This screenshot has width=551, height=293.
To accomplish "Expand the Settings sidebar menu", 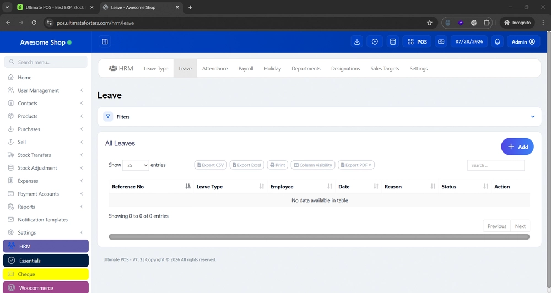I will pyautogui.click(x=46, y=232).
